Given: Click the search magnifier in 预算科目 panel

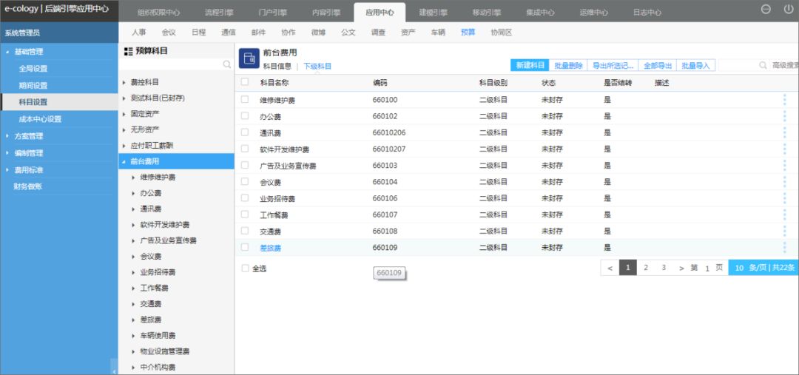Looking at the screenshot, I should [x=227, y=64].
